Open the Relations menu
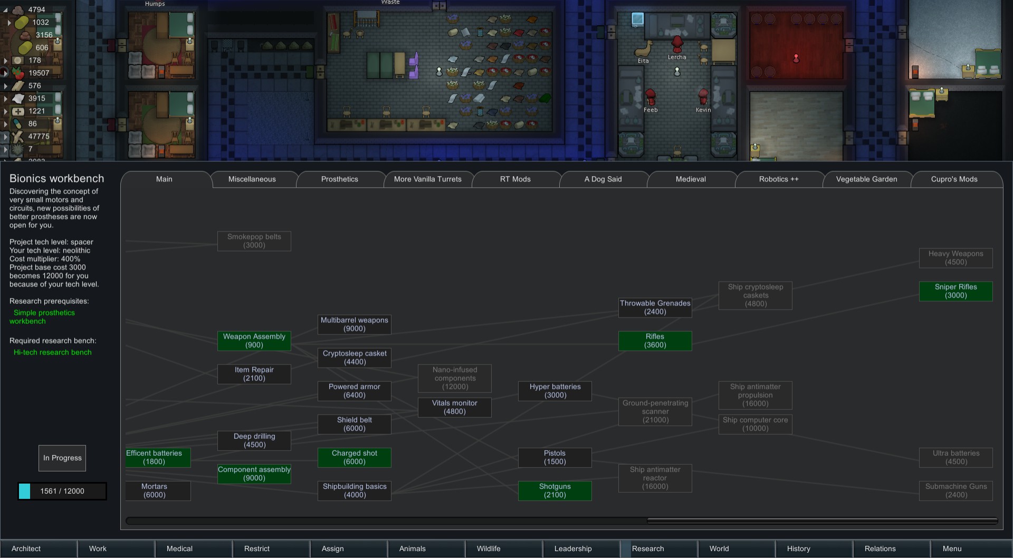This screenshot has height=558, width=1013. (x=892, y=549)
